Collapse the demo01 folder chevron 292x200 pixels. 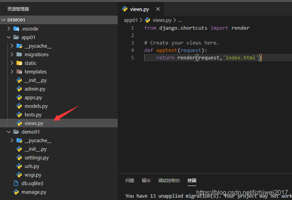(x=9, y=132)
